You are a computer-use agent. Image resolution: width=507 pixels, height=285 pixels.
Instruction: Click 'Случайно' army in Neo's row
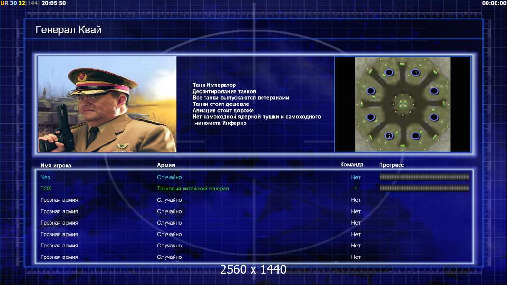[x=169, y=177]
